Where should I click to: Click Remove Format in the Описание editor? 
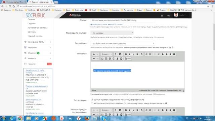pyautogui.click(x=141, y=54)
